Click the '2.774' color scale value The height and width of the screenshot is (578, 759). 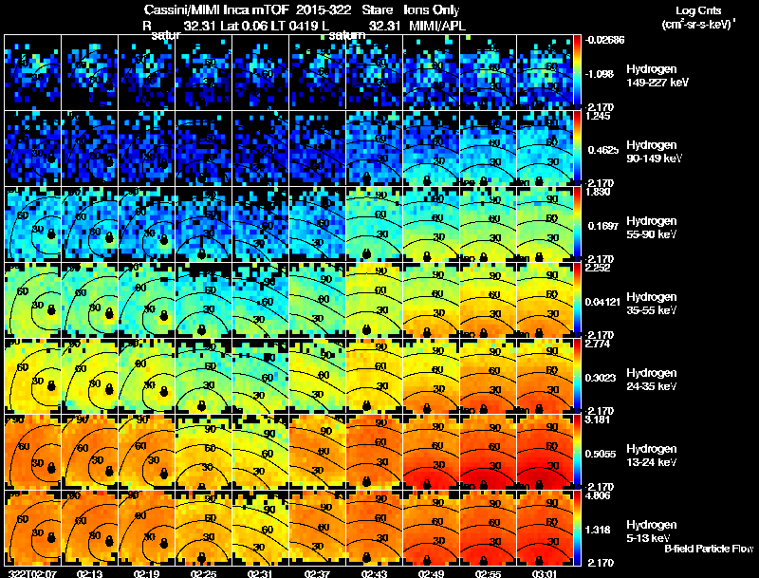click(598, 344)
